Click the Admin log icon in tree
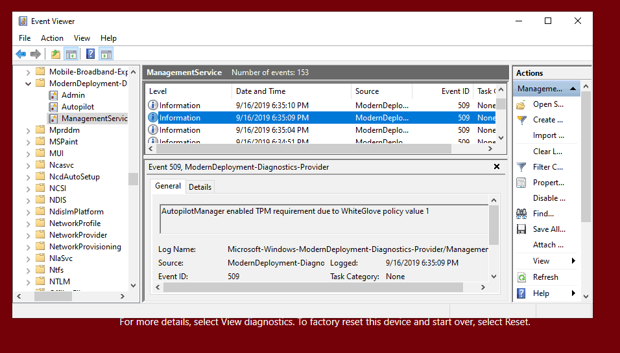Image resolution: width=620 pixels, height=353 pixels. pos(53,95)
